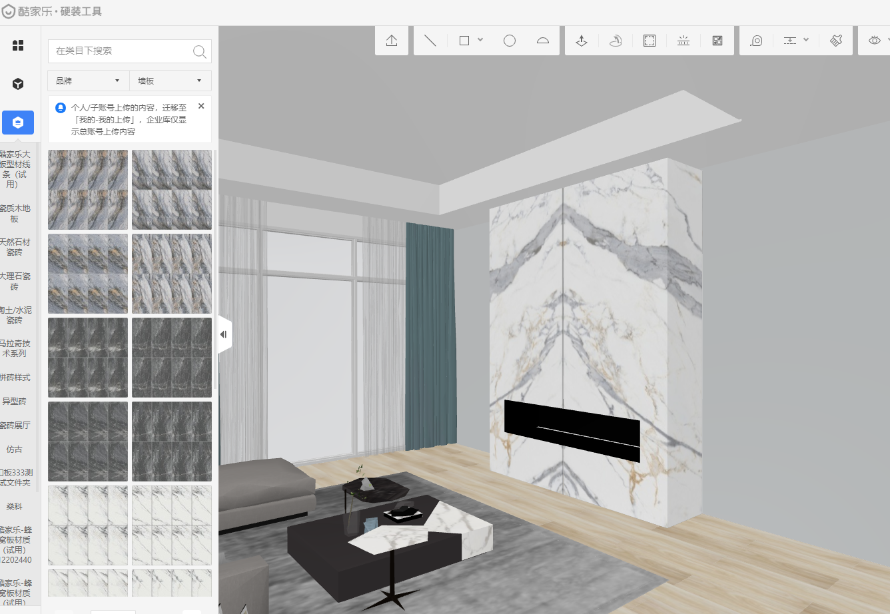Click the align/distribute tool icon
890x614 pixels.
[x=790, y=41]
